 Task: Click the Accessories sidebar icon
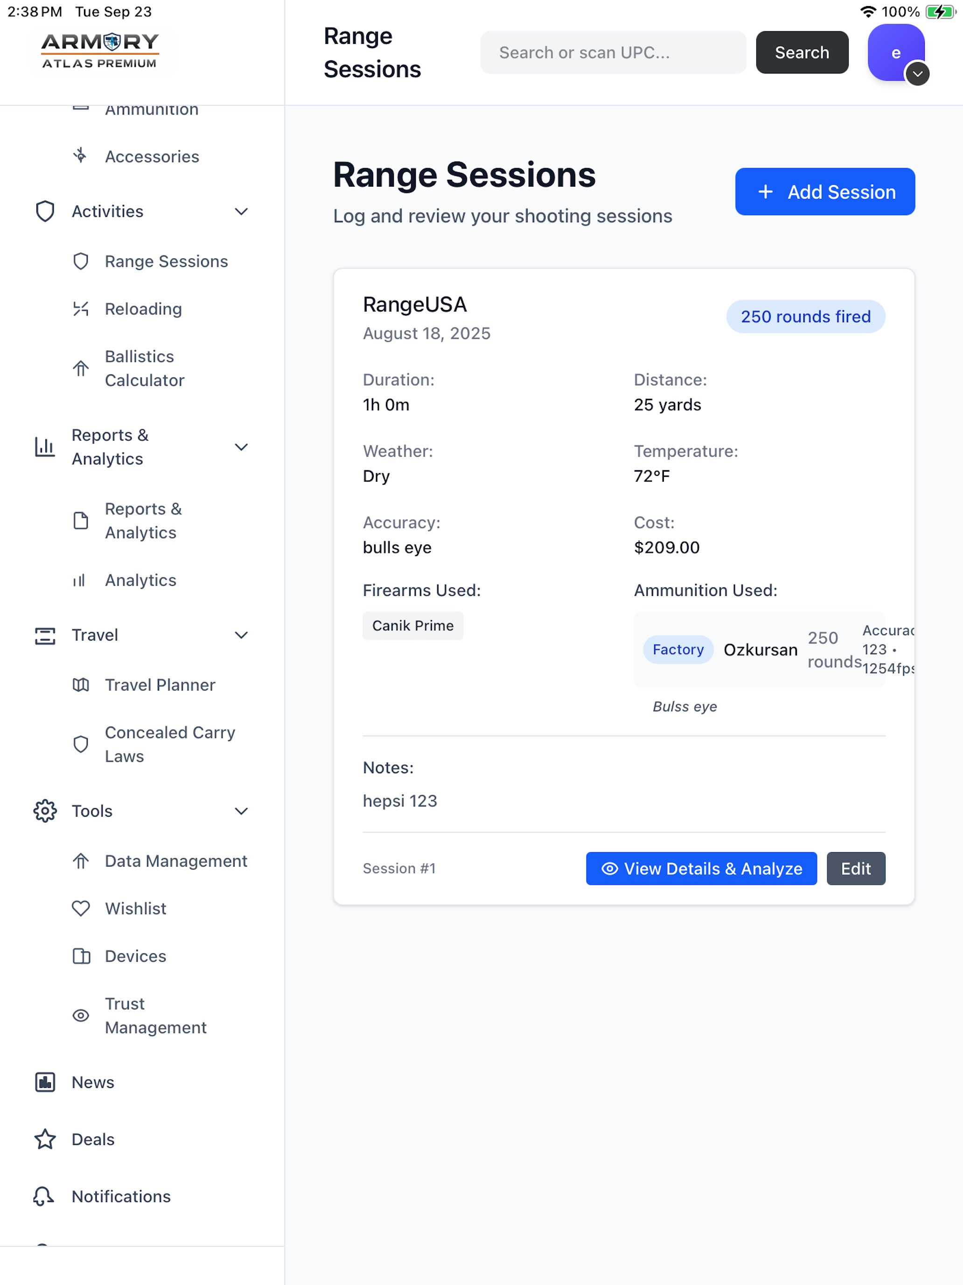(81, 155)
